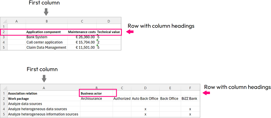This screenshot has height=118, width=271.
Task: Click the 'Bank System' cell
Action: click(46, 37)
